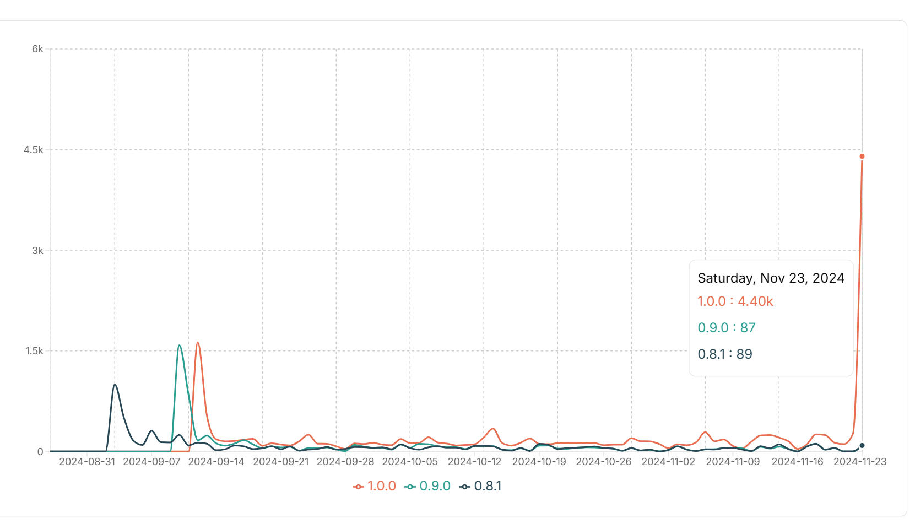The image size is (915, 529).
Task: Click the tooltip row '1.0.0 : 4.40k'
Action: coord(735,301)
